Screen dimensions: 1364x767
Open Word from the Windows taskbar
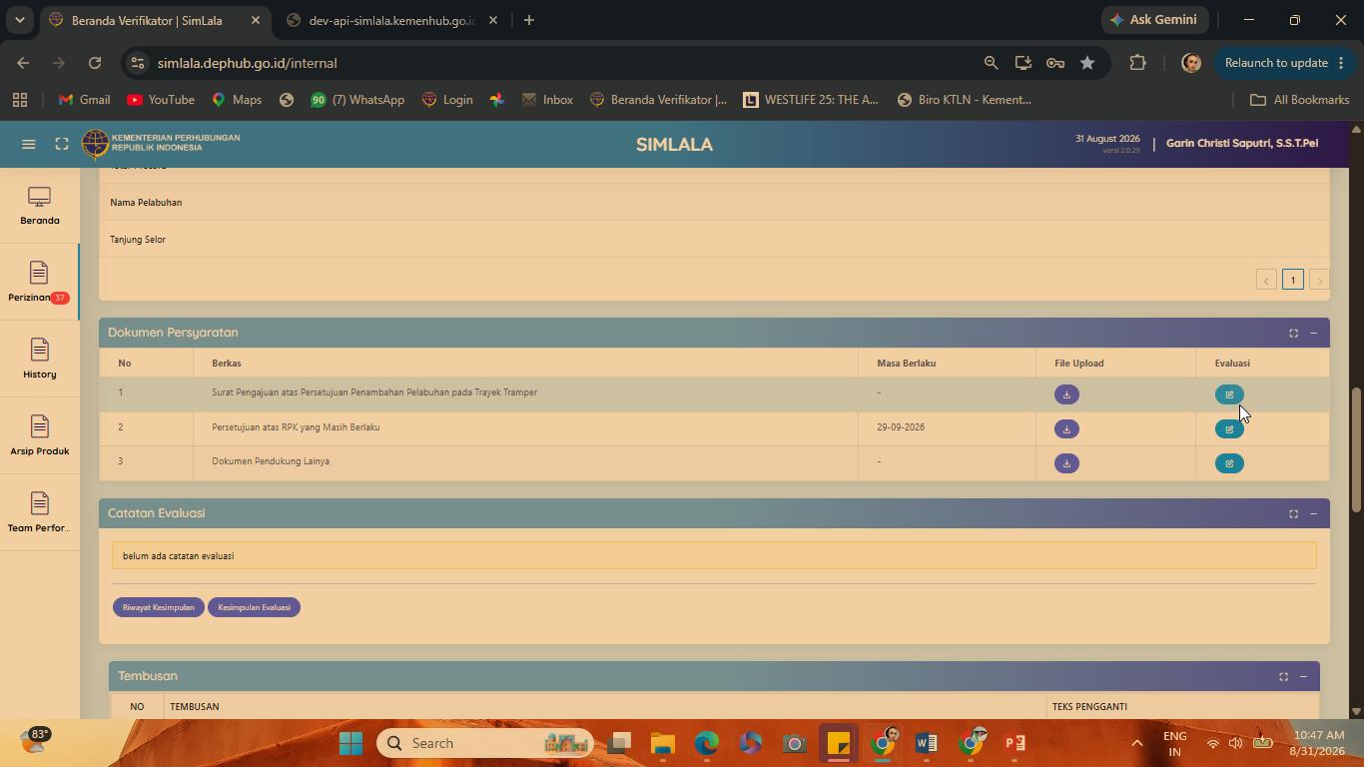click(926, 743)
